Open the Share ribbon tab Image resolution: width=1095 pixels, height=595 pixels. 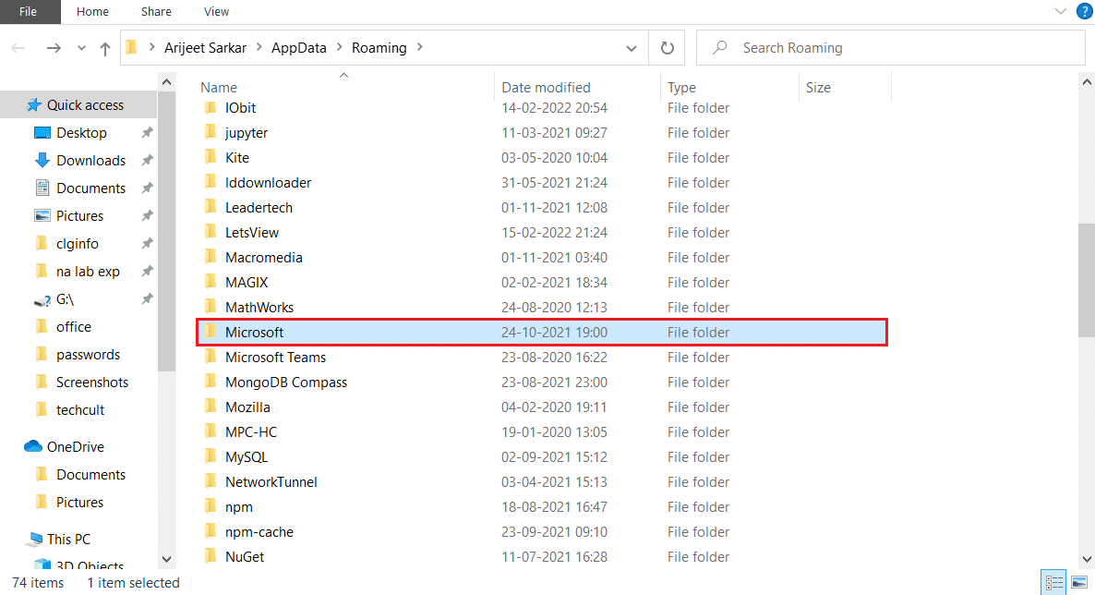coord(156,12)
